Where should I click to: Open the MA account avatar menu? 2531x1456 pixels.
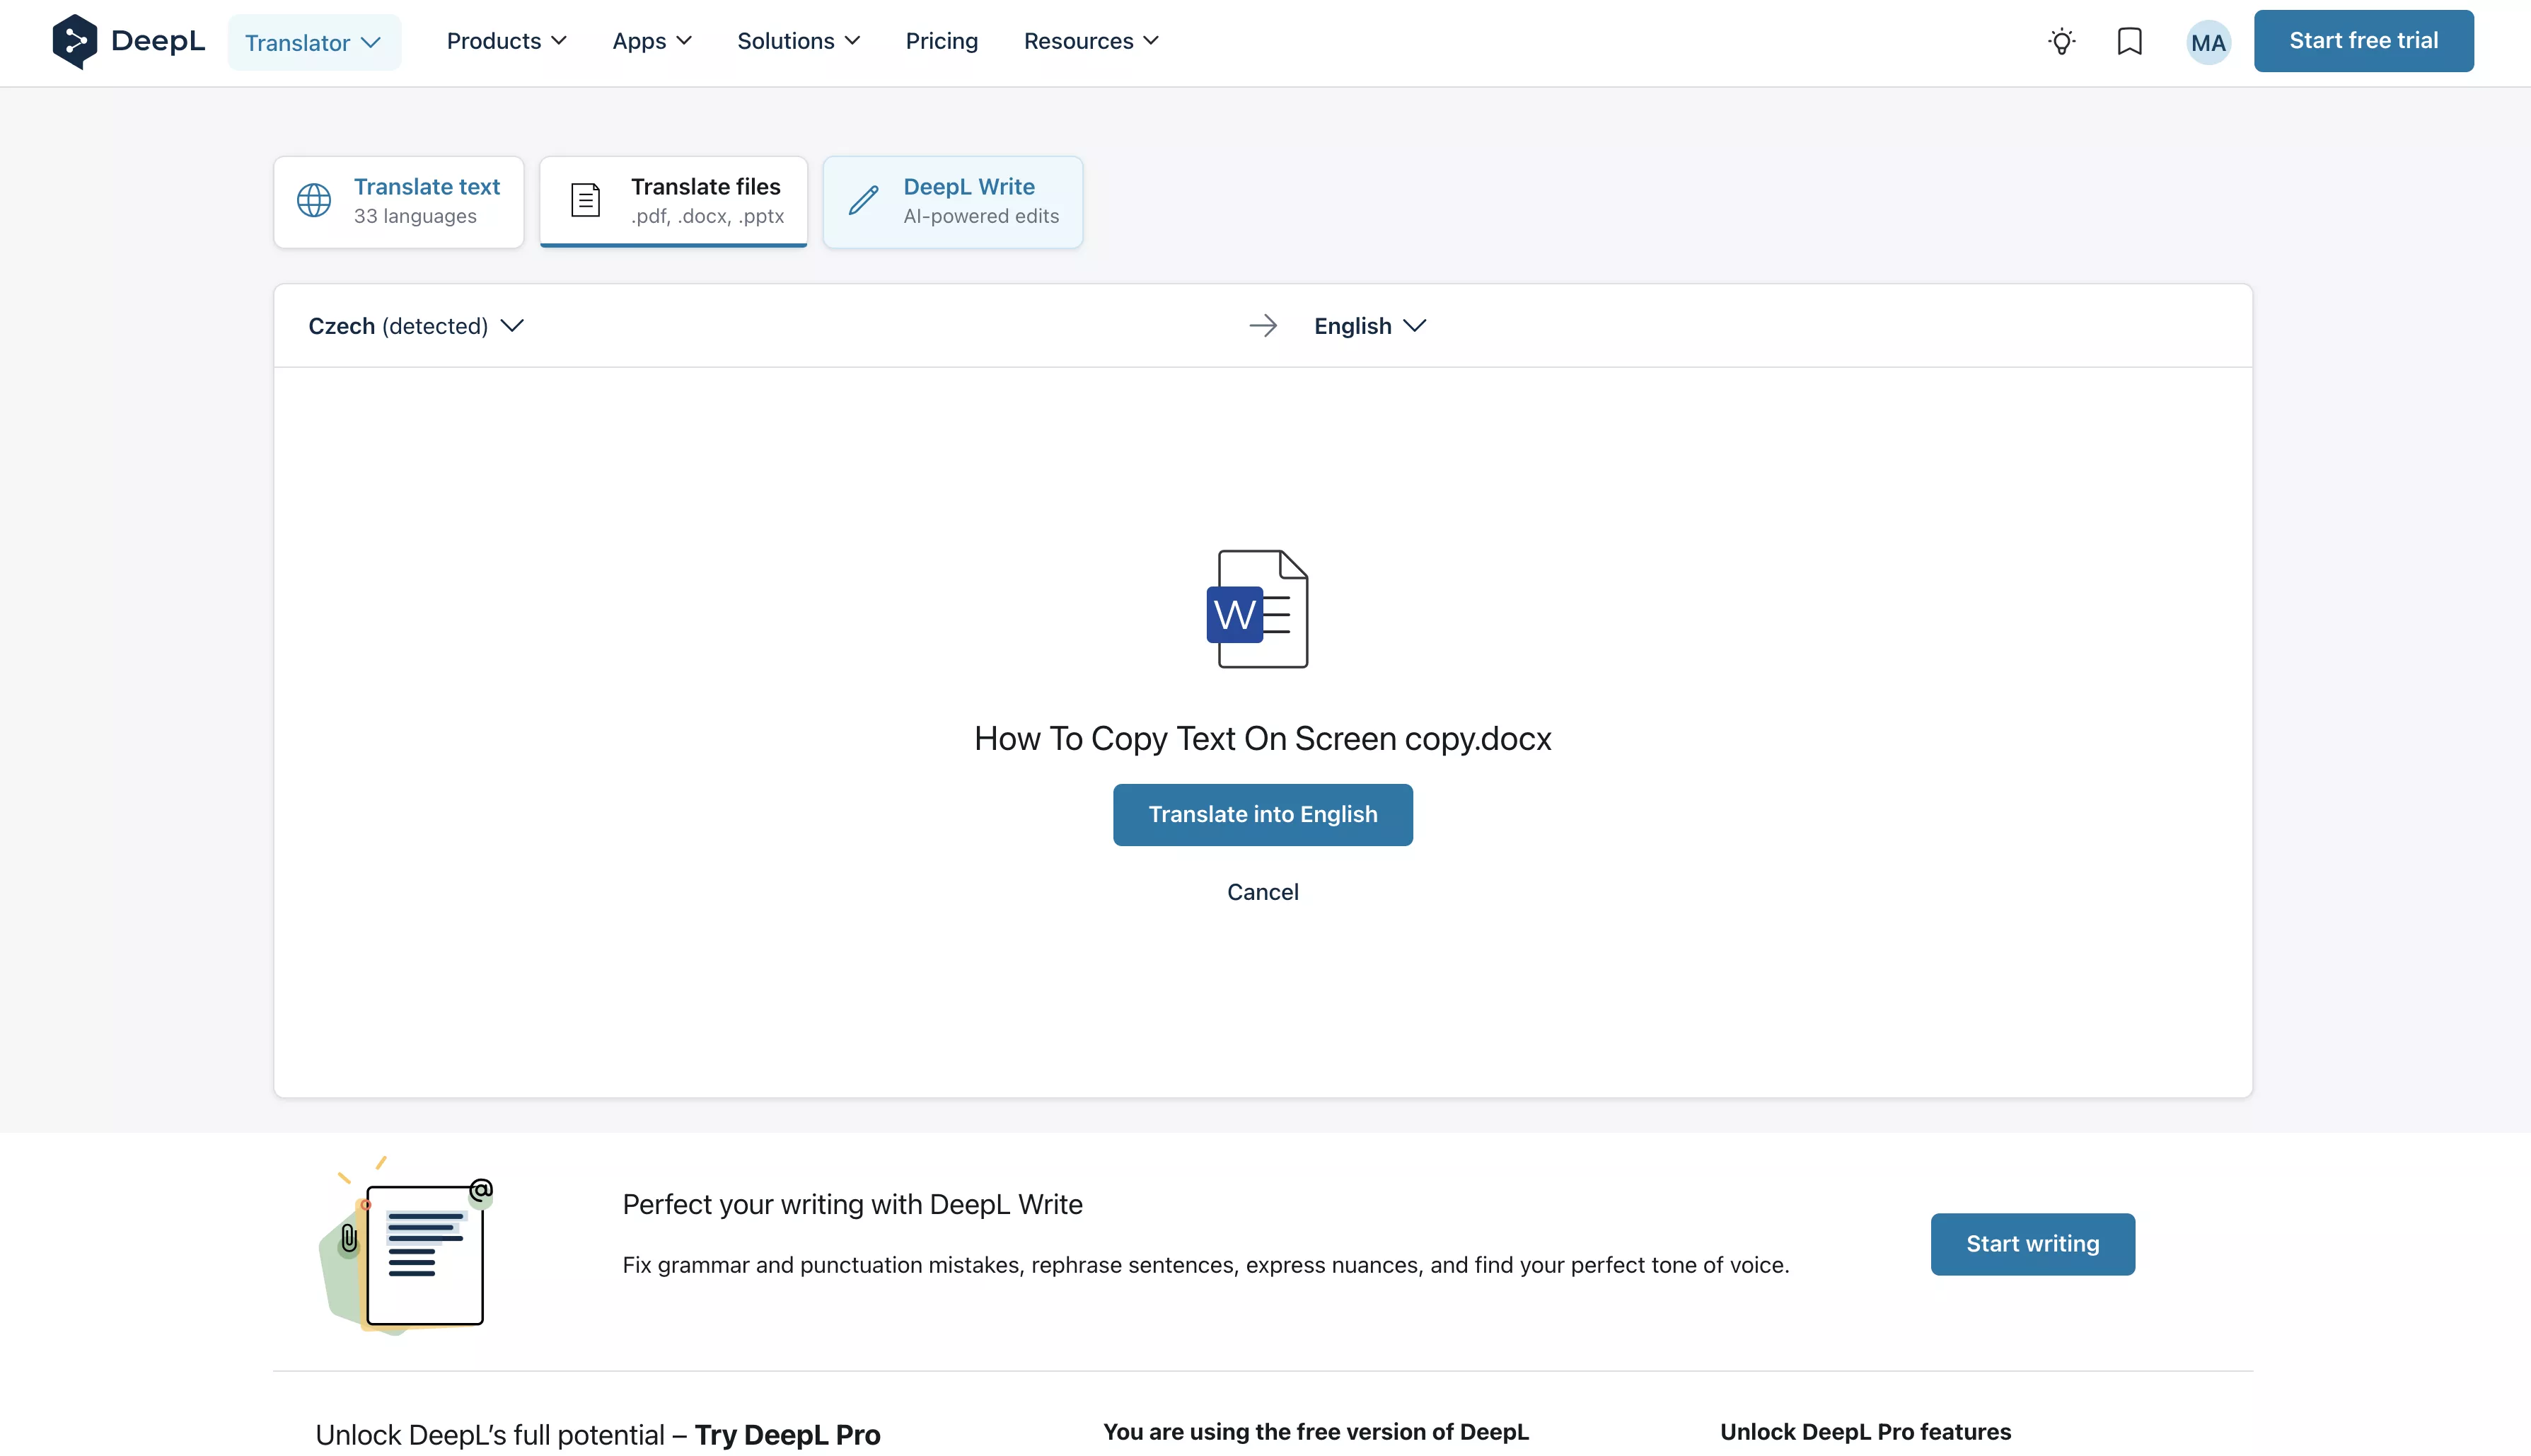click(2207, 42)
